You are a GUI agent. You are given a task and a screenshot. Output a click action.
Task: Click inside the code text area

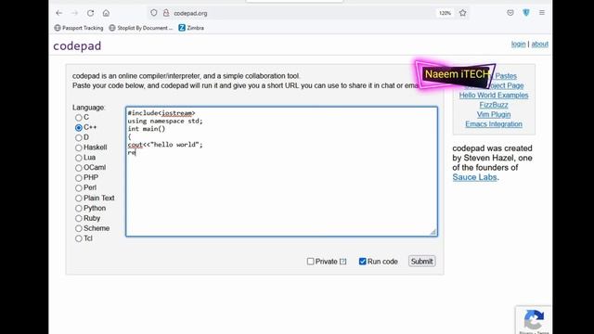281,172
